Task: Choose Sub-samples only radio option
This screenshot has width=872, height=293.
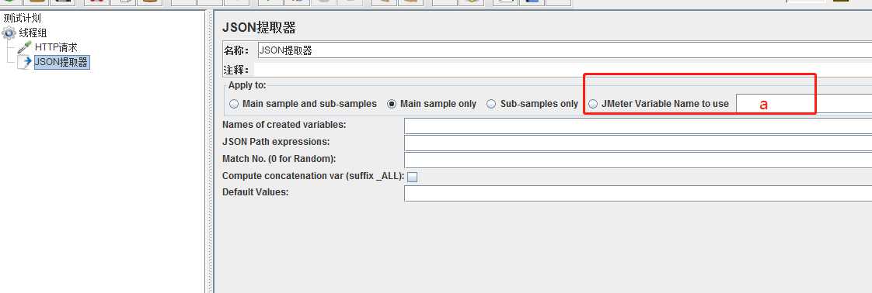Action: pos(491,104)
